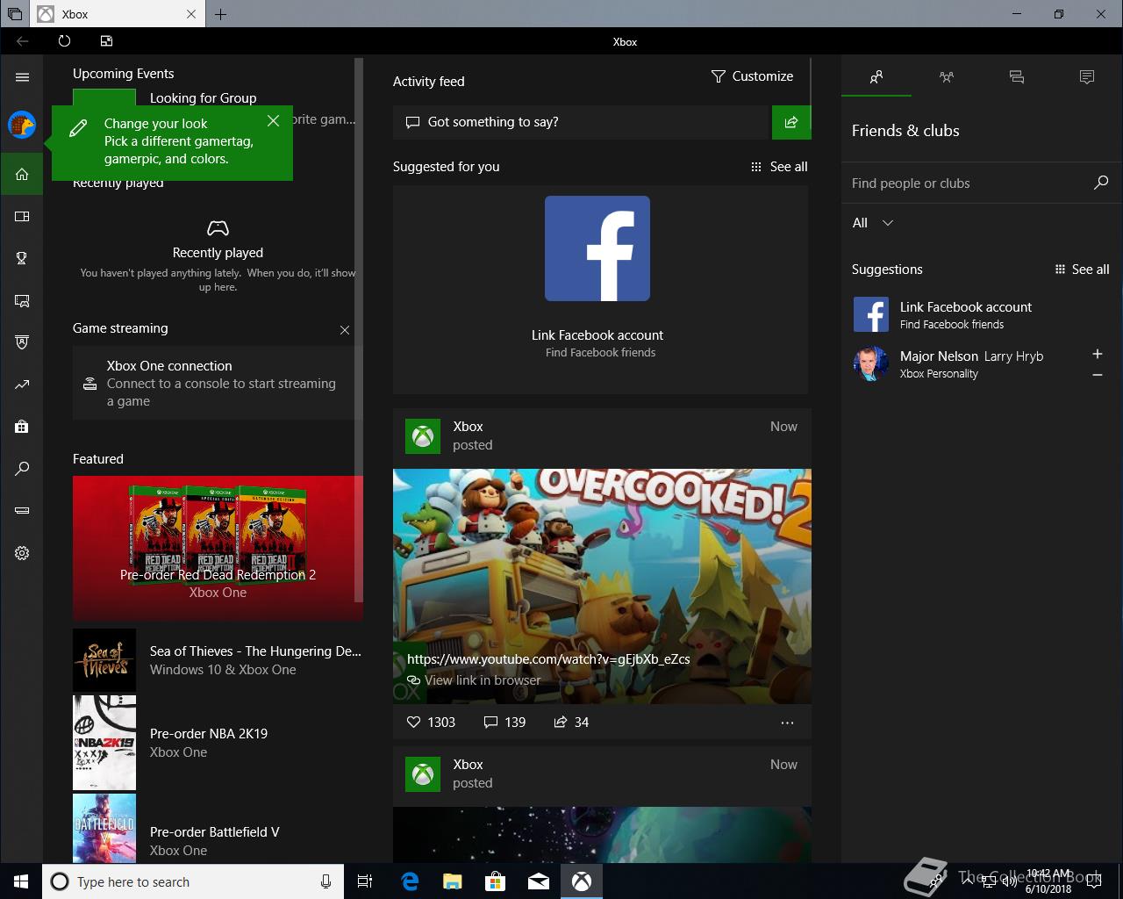The width and height of the screenshot is (1123, 899).
Task: Open new tab with plus icon
Action: (220, 14)
